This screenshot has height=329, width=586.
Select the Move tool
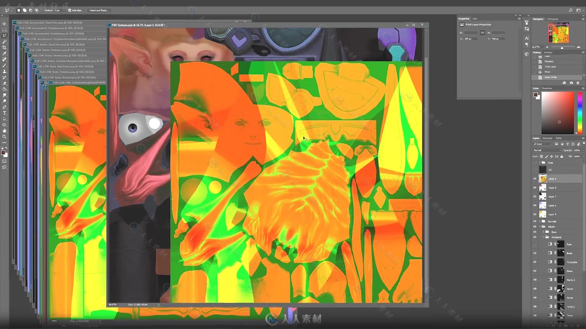(4, 24)
